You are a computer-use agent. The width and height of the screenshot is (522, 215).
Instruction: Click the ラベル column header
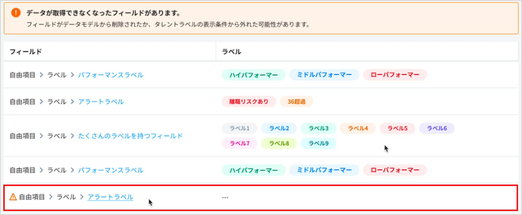pos(231,52)
